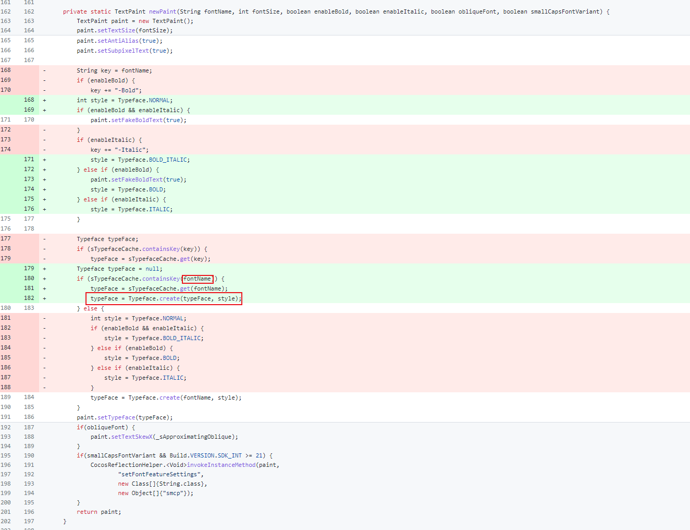
Task: Click the setSubpixelText method call
Action: pyautogui.click(x=123, y=51)
